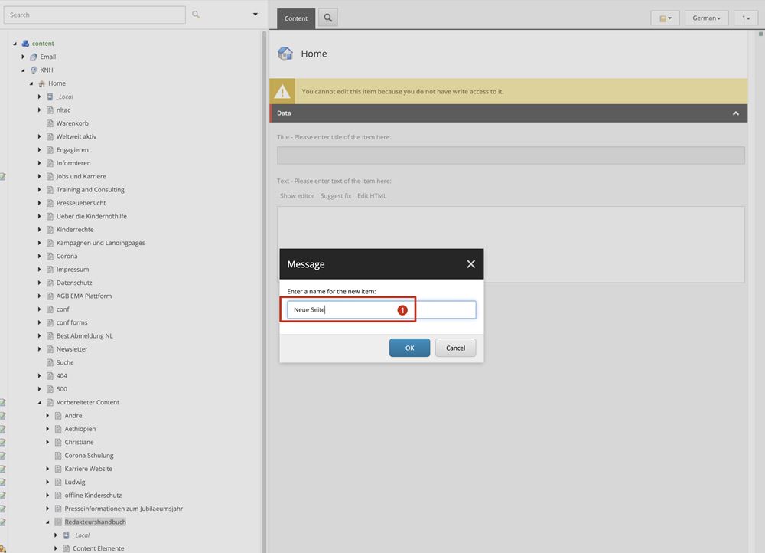Click the large Home icon in header

tap(285, 54)
